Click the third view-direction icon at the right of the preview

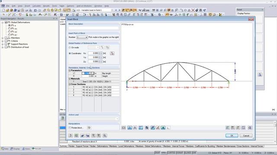coord(238,128)
